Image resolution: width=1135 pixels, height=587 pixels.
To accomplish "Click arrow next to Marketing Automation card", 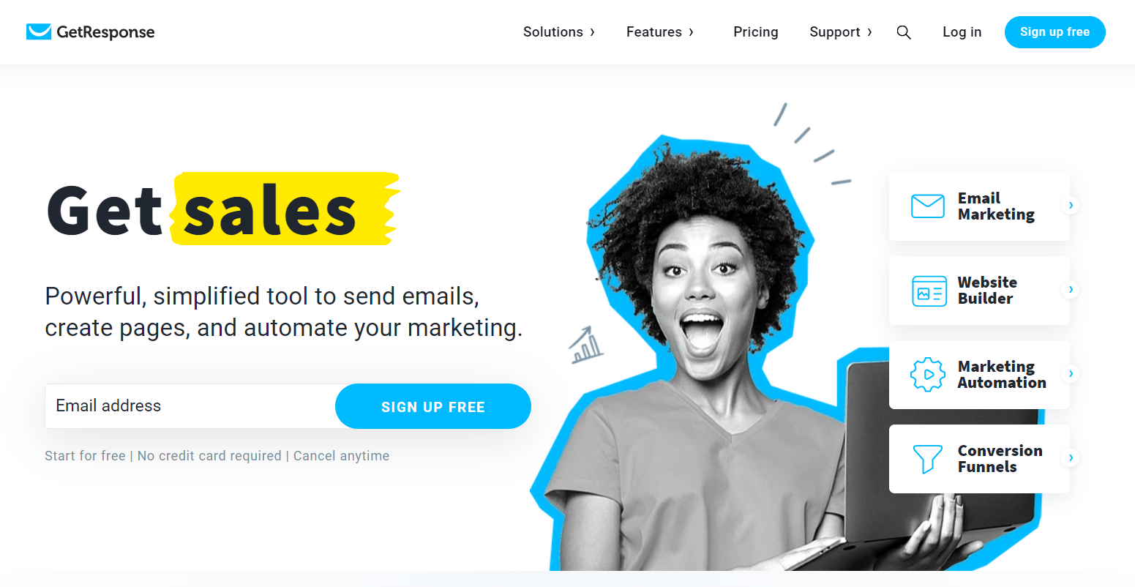I will [1071, 374].
